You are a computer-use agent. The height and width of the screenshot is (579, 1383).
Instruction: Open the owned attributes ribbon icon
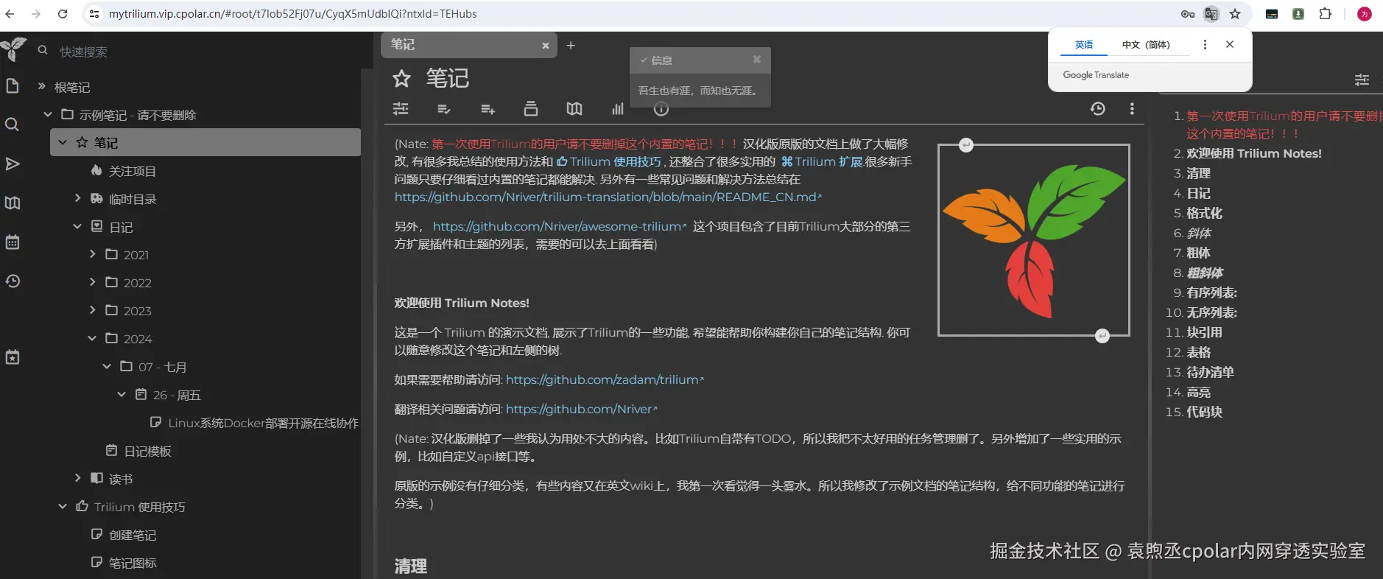[x=443, y=109]
